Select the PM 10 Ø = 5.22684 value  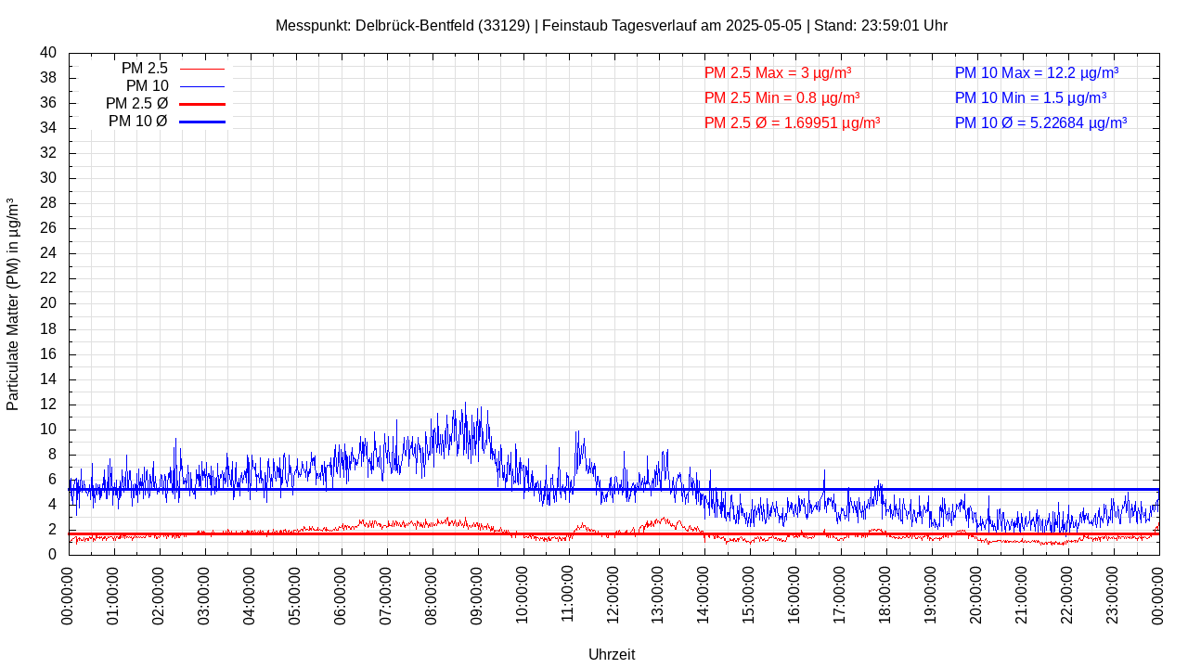[1040, 122]
